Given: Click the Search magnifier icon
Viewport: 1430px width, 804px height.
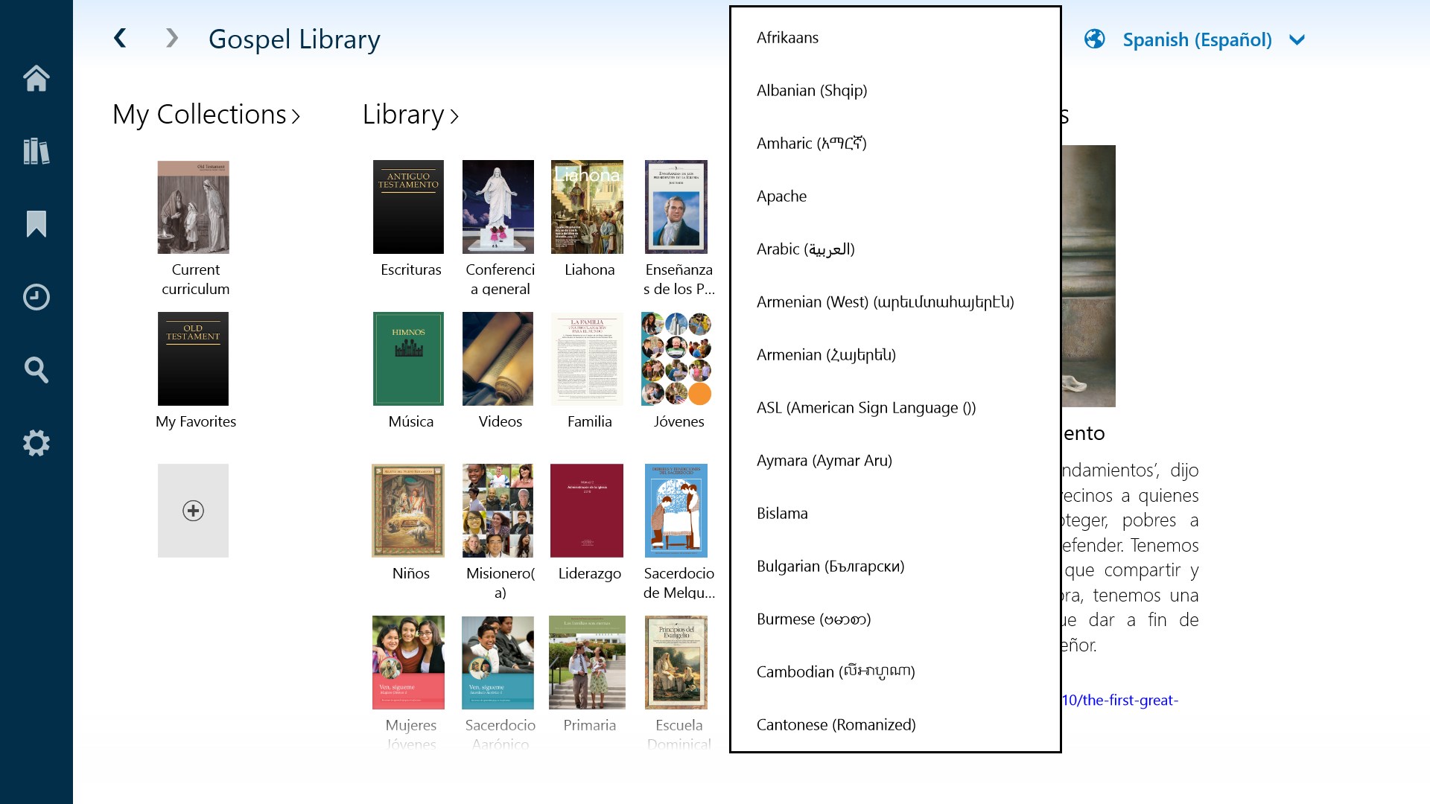Looking at the screenshot, I should [36, 370].
